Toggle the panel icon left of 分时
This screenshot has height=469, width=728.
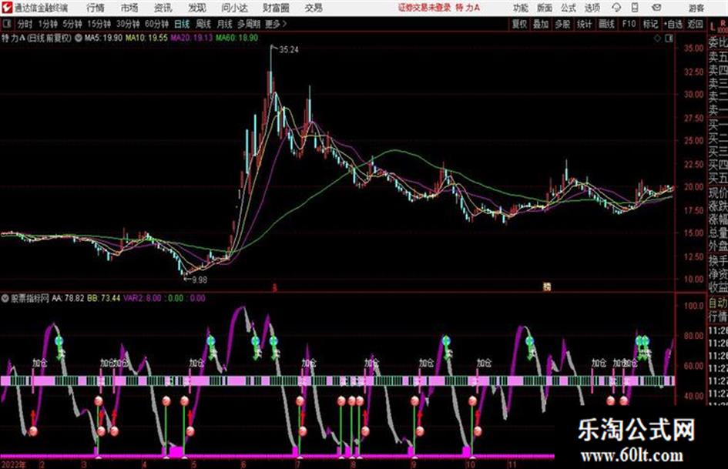tap(6, 24)
